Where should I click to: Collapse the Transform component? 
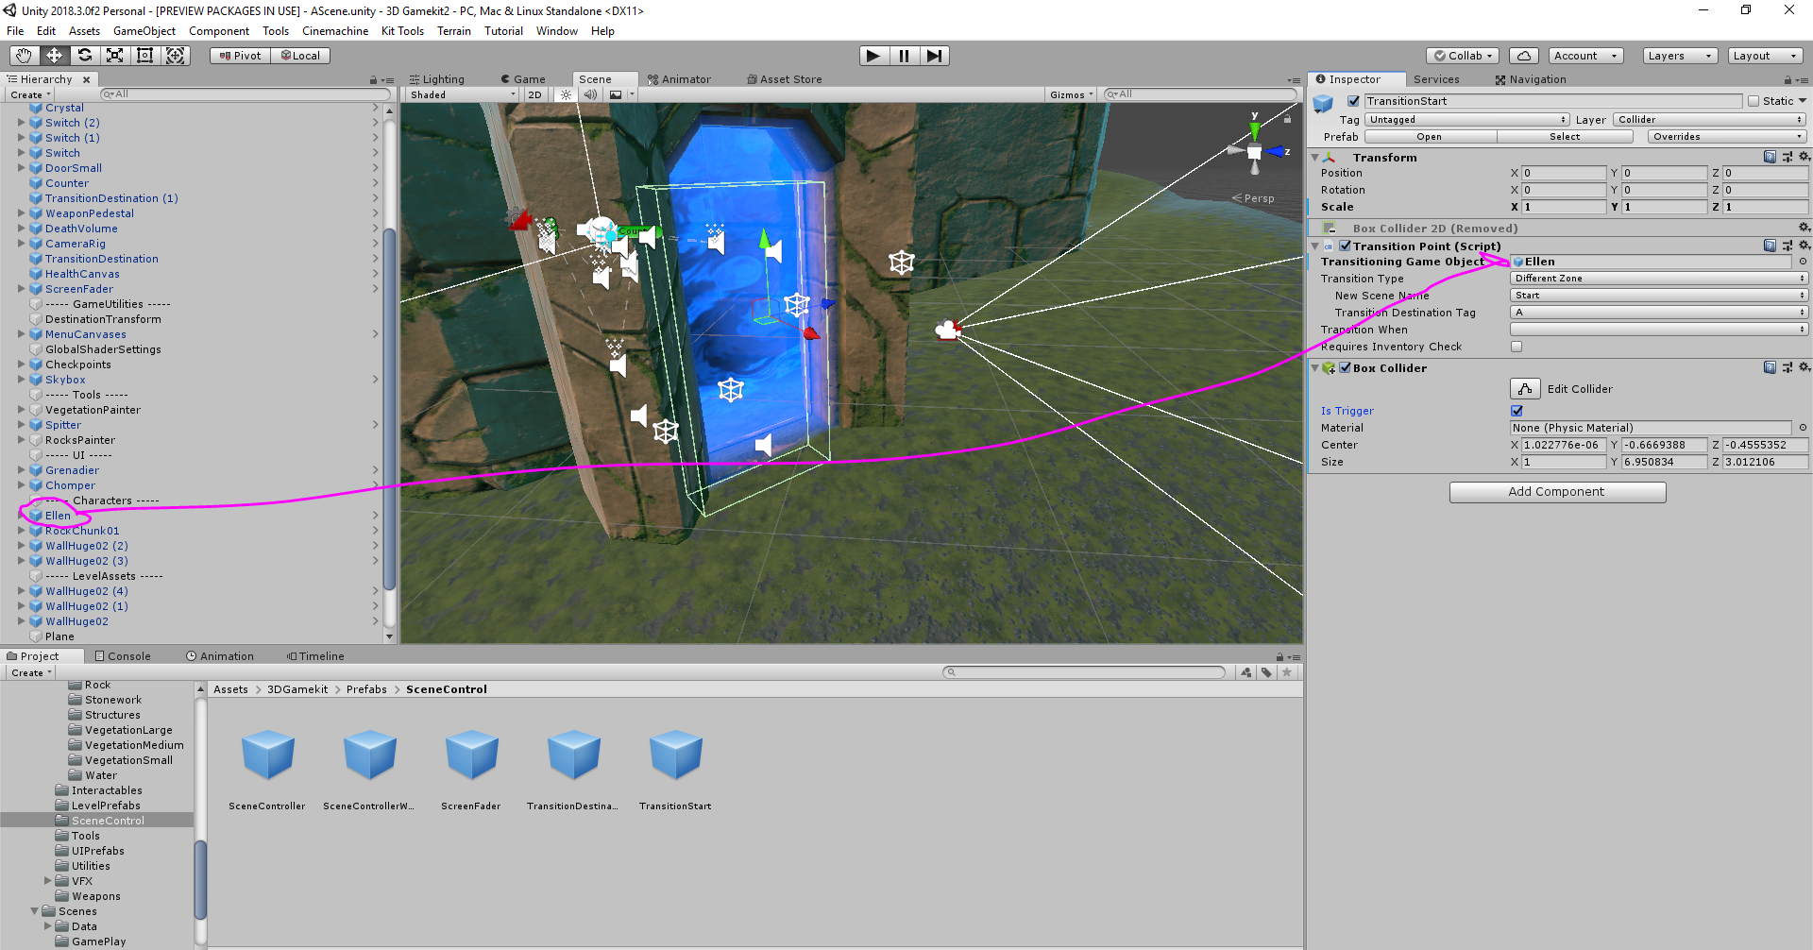pos(1315,157)
